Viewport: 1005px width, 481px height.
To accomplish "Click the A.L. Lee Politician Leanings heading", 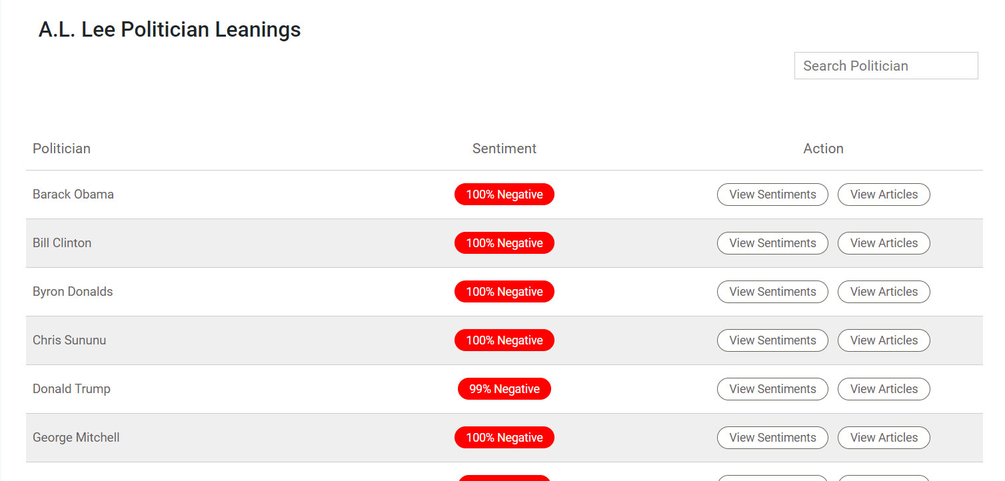I will pos(169,29).
